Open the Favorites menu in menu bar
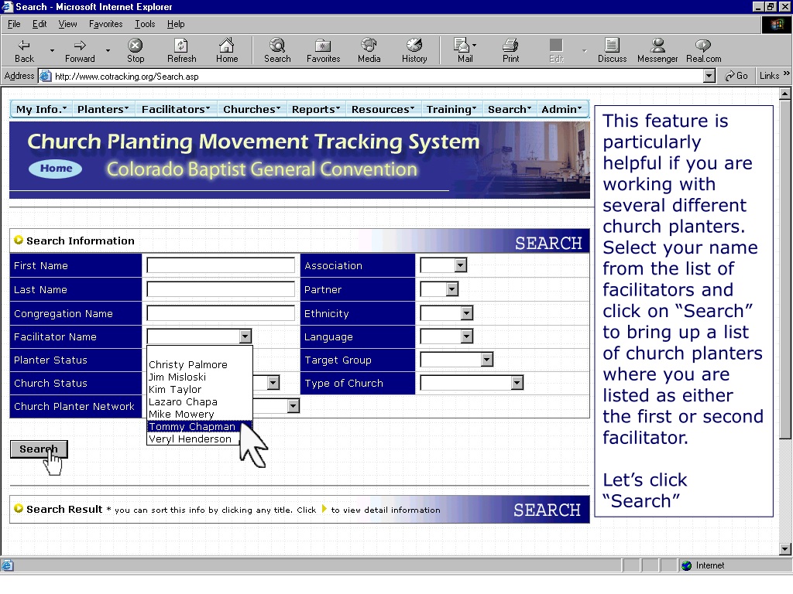Viewport: 793px width, 594px height. 105,24
